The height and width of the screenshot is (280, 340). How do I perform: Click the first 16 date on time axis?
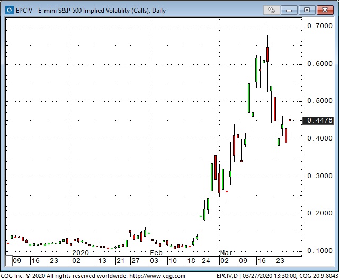35,261
